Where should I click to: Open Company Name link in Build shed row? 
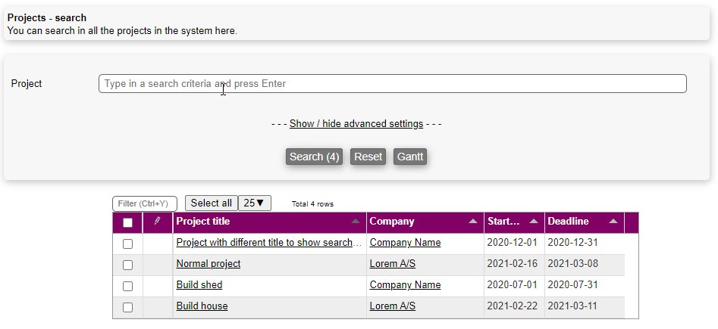coord(405,285)
